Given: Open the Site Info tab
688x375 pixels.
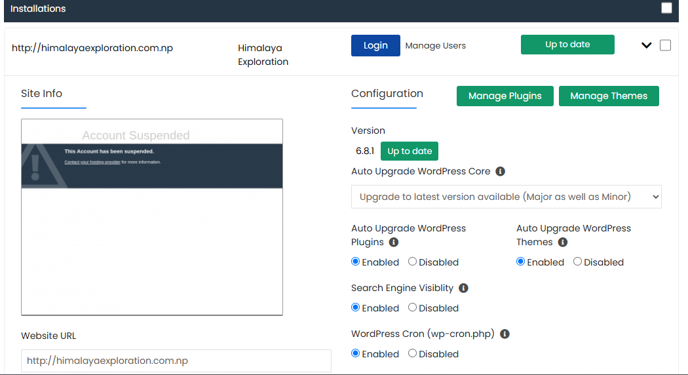Looking at the screenshot, I should [42, 94].
